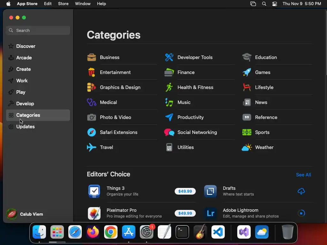
Task: Click the Health & Fitness runner icon
Action: (169, 87)
